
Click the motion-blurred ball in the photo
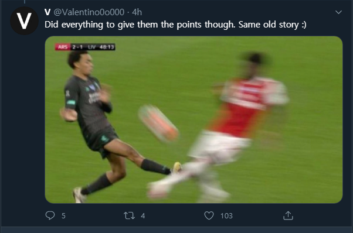point(158,124)
